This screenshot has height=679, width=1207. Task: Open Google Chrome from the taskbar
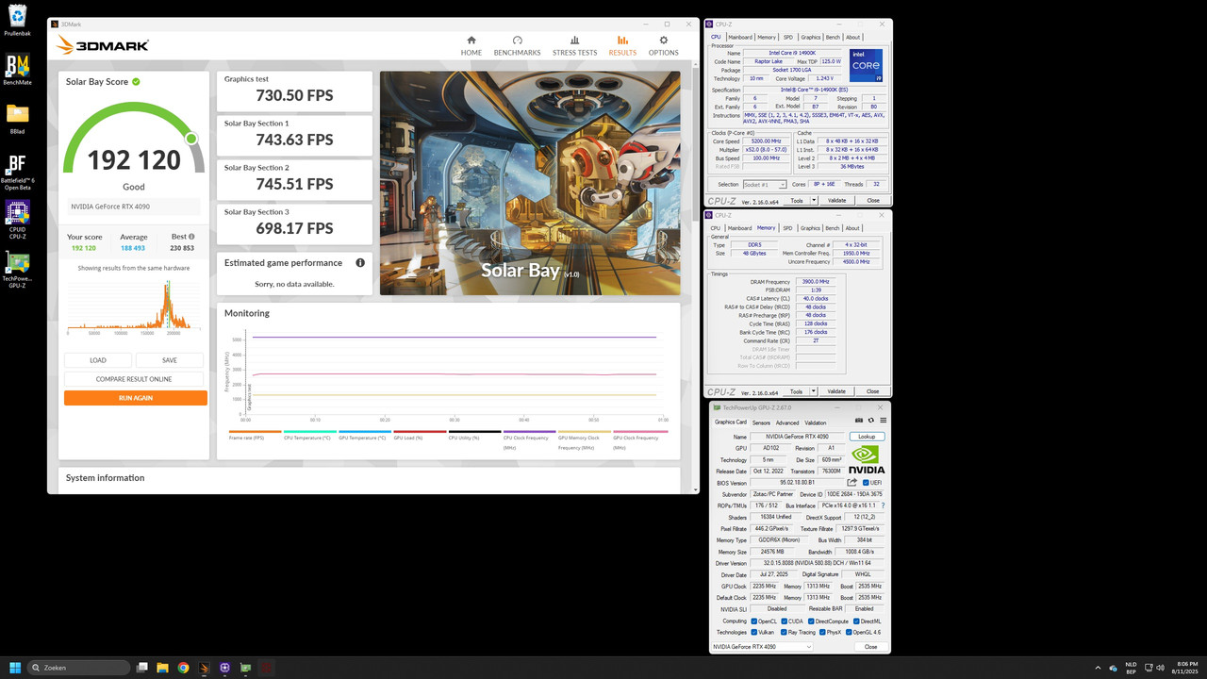pos(183,668)
